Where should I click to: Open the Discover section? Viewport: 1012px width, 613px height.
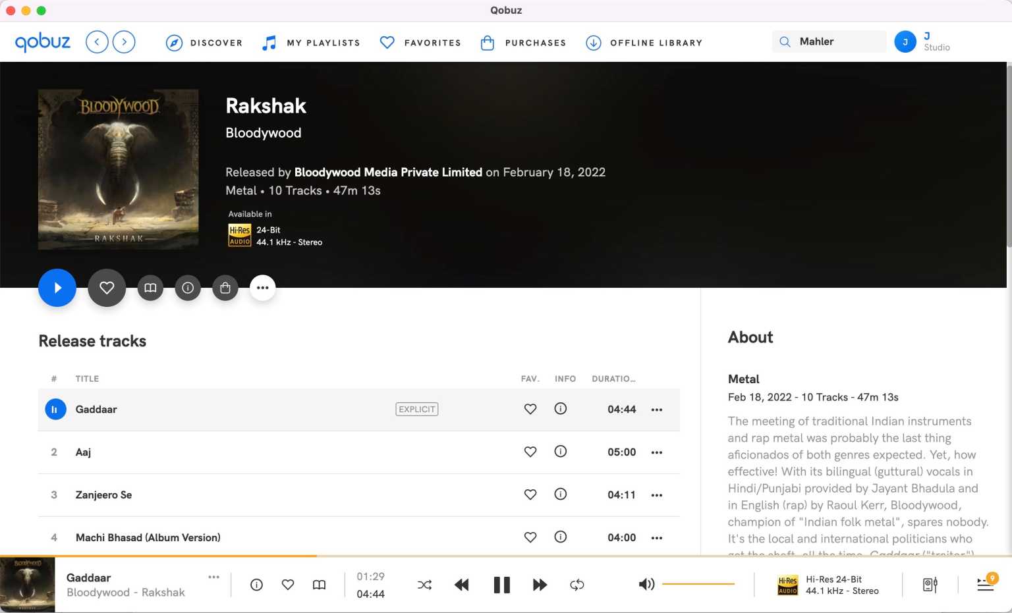(x=204, y=42)
